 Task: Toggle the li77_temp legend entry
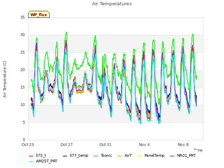click(x=76, y=155)
